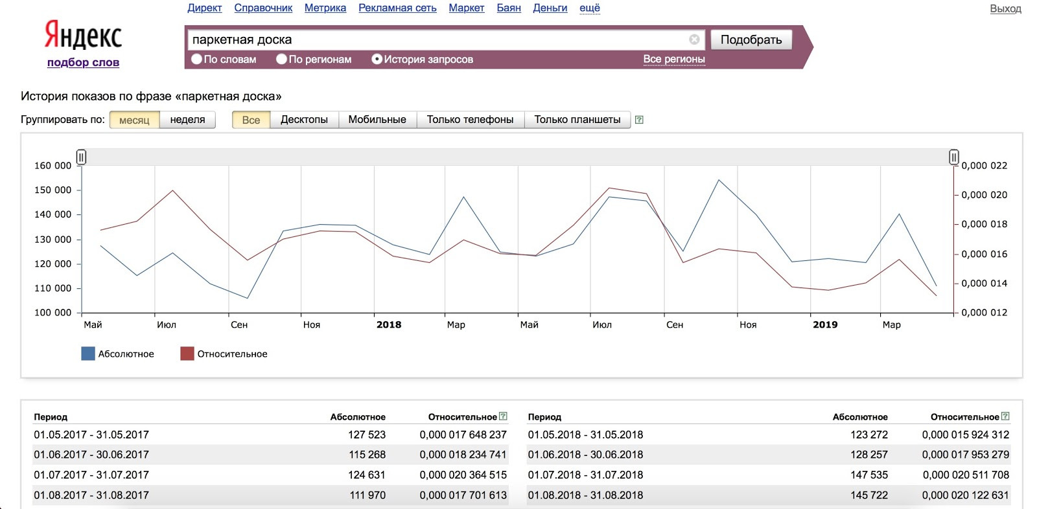Open the Все регионы region selector

(x=673, y=59)
